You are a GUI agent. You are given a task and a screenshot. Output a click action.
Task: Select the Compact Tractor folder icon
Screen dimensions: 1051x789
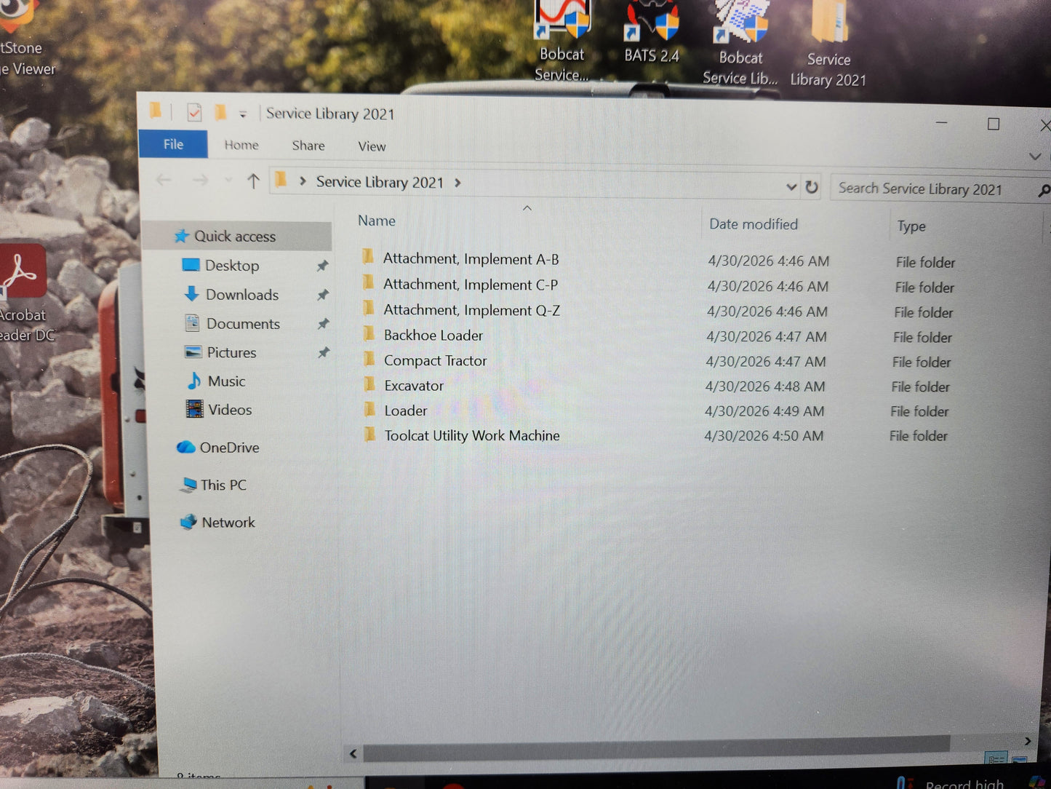click(x=369, y=359)
